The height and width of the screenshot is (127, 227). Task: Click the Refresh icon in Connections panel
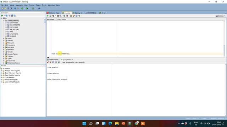coord(6,16)
